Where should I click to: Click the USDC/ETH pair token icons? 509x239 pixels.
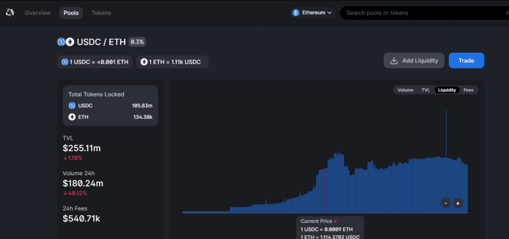pos(66,42)
